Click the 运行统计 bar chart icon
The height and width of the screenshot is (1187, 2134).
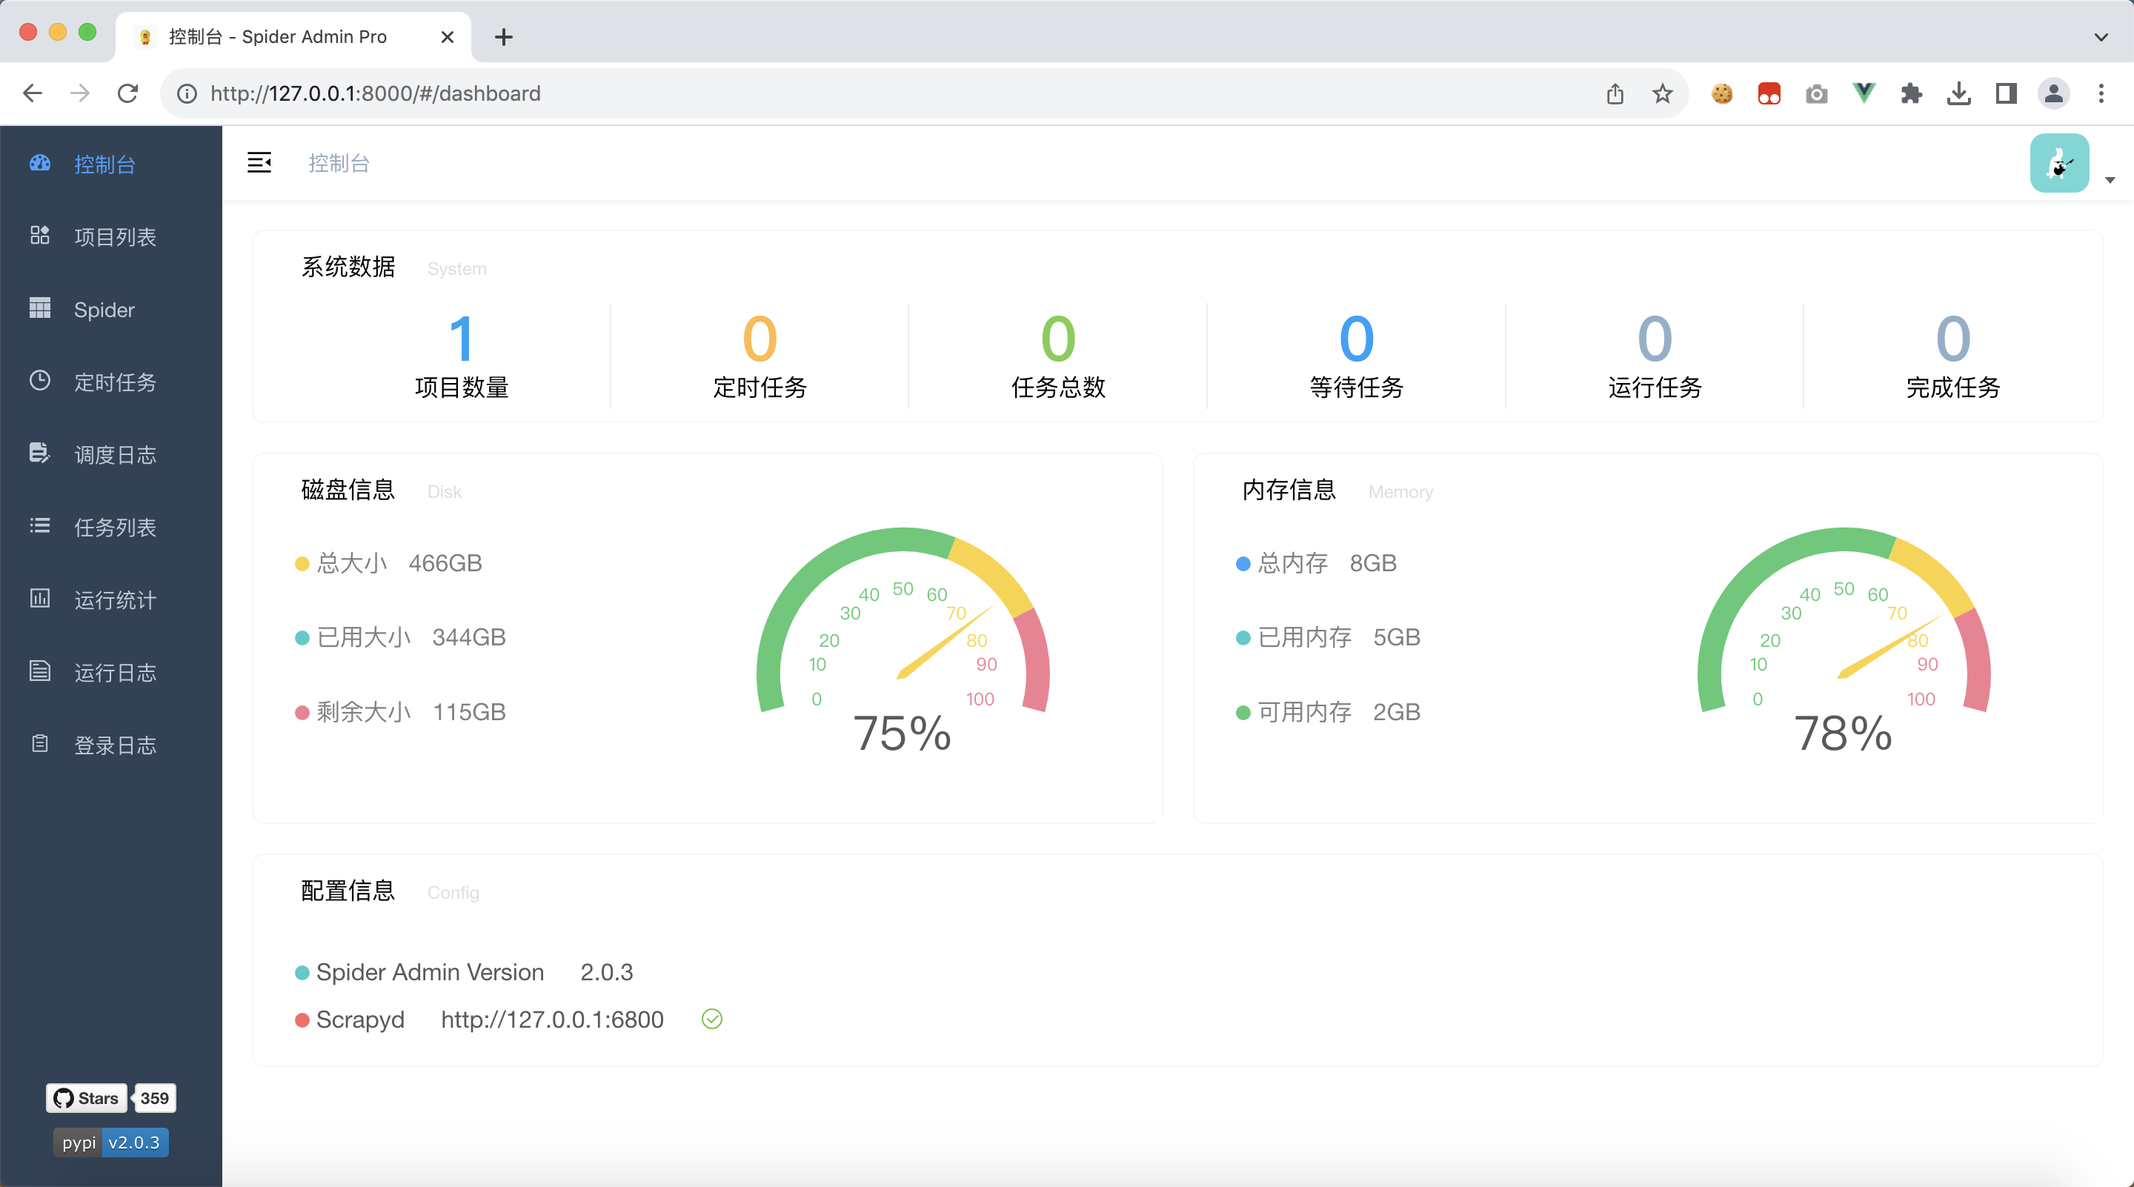[x=40, y=598]
